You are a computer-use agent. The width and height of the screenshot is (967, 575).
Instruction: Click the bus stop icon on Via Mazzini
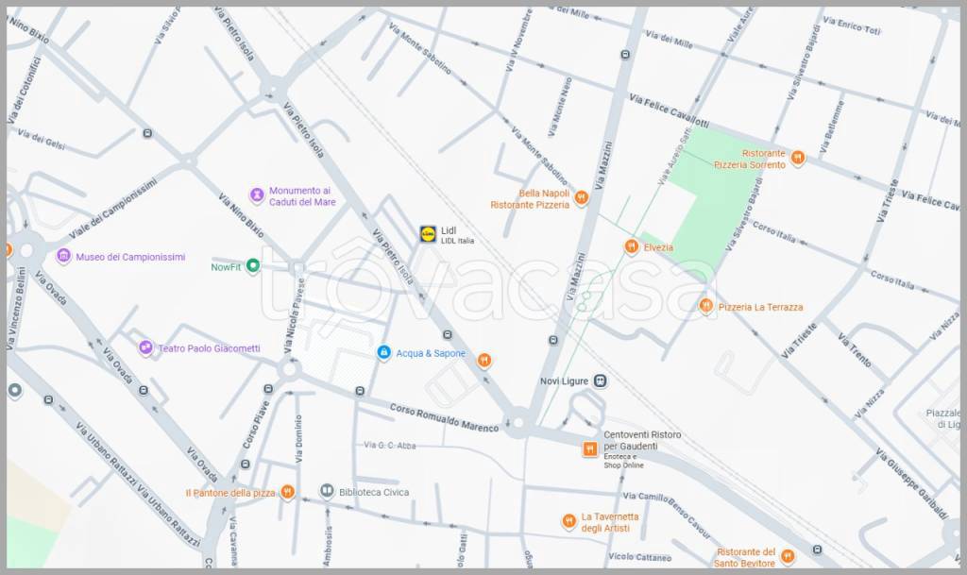coord(624,55)
